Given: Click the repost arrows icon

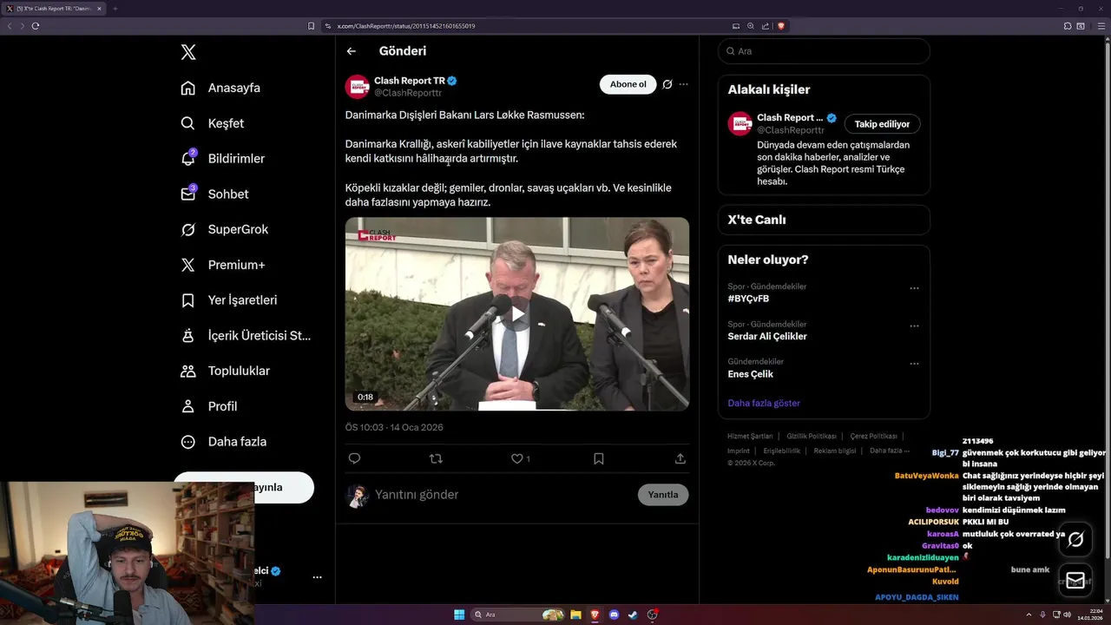Looking at the screenshot, I should point(436,458).
